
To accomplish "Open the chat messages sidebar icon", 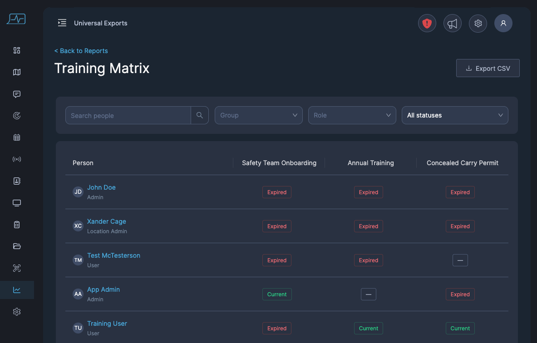I will 17,94.
